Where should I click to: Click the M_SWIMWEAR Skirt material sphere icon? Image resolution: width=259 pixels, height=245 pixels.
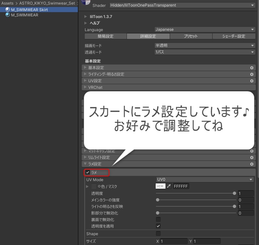(8, 9)
